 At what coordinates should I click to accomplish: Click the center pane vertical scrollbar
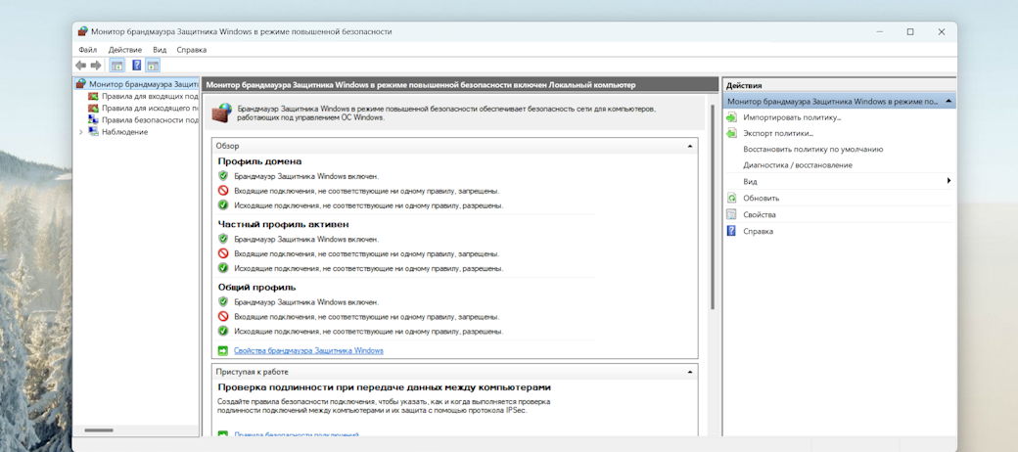713,207
